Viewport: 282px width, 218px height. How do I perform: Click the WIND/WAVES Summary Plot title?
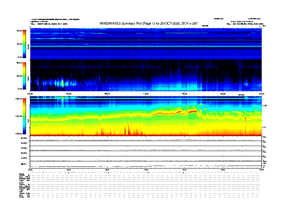click(x=148, y=24)
